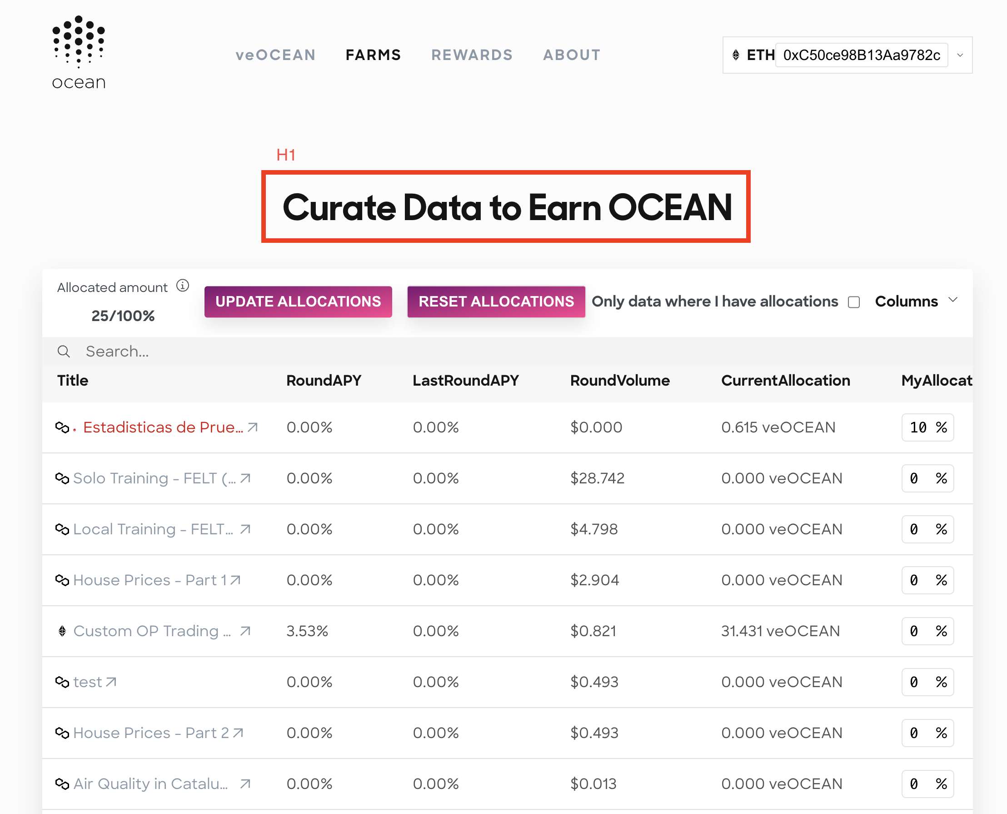Click external arrow icon for House Prices – Part 1

coord(235,580)
